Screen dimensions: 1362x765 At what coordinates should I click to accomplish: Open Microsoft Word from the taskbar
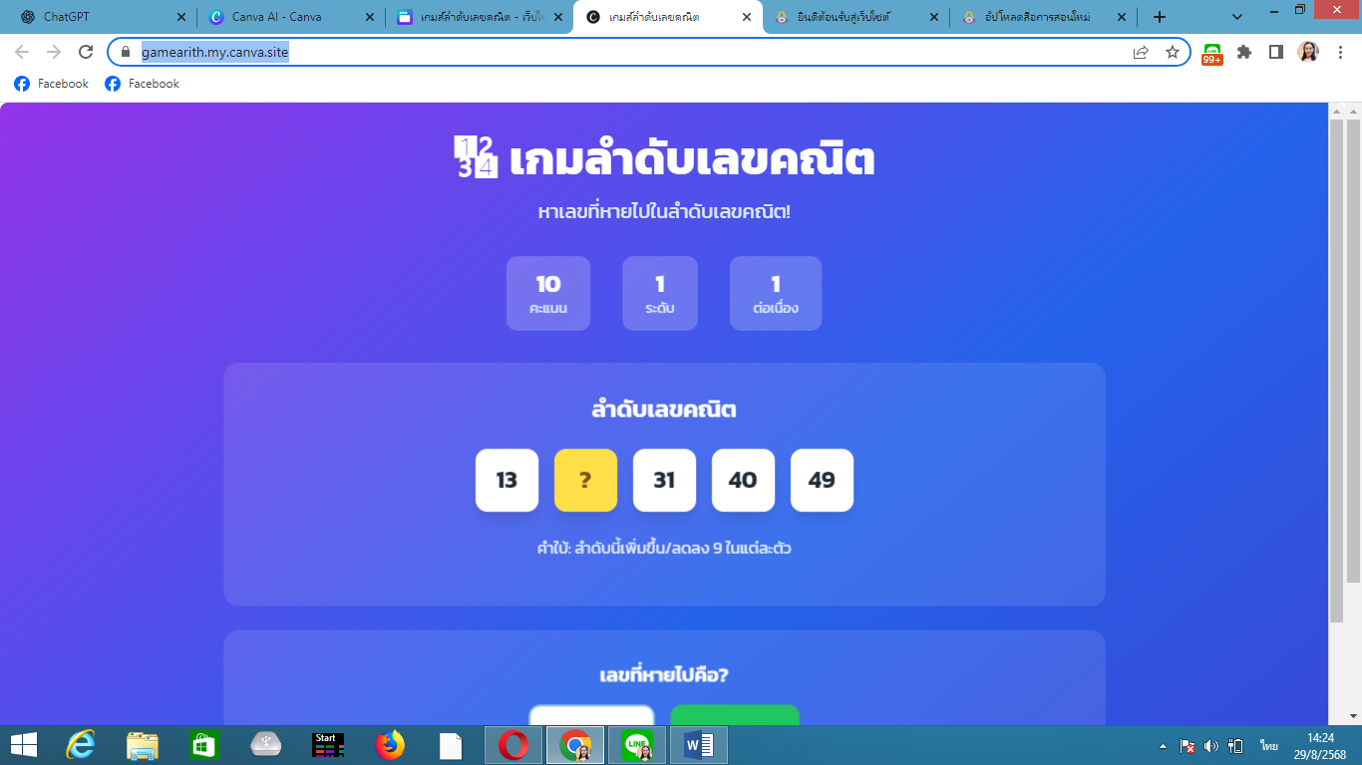coord(698,743)
